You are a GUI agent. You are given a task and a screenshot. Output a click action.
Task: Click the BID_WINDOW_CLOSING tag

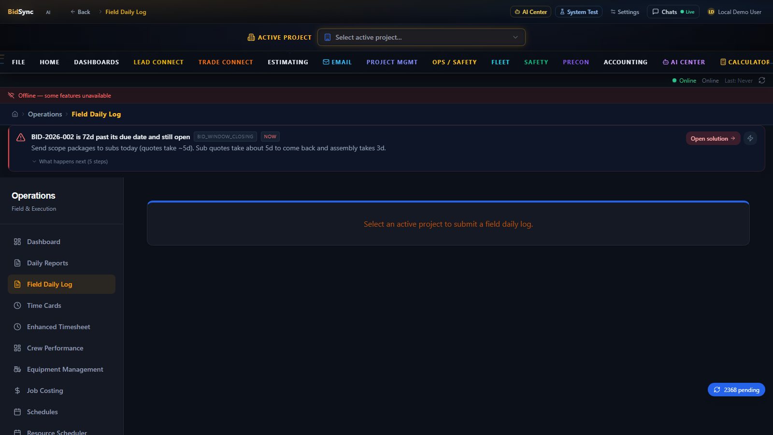coord(225,137)
